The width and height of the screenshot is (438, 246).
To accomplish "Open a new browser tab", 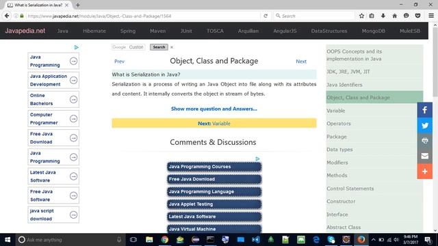I will coord(77,5).
